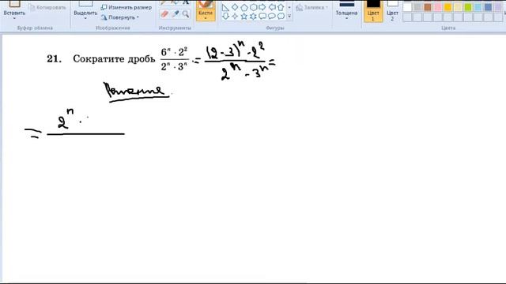This screenshot has height=284, width=506.
Task: Click the Повернуть rotate icon
Action: [104, 17]
